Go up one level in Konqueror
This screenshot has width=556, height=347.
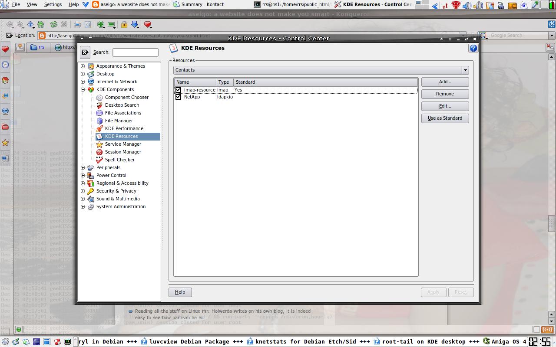(x=30, y=25)
